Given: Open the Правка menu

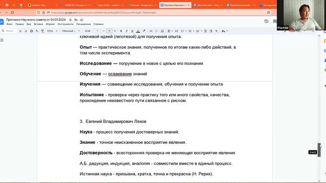Looking at the screenshot, I should tap(19, 24).
